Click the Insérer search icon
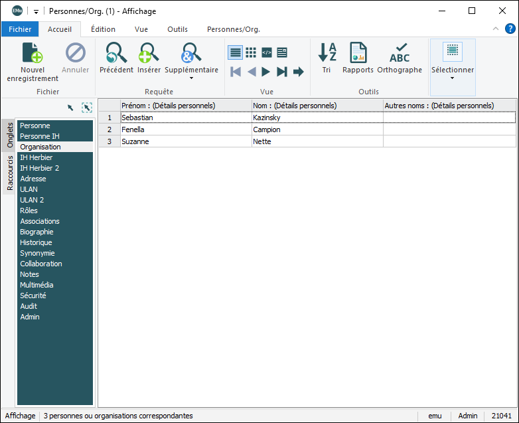Screen dimensions: 519x423 pos(149,53)
